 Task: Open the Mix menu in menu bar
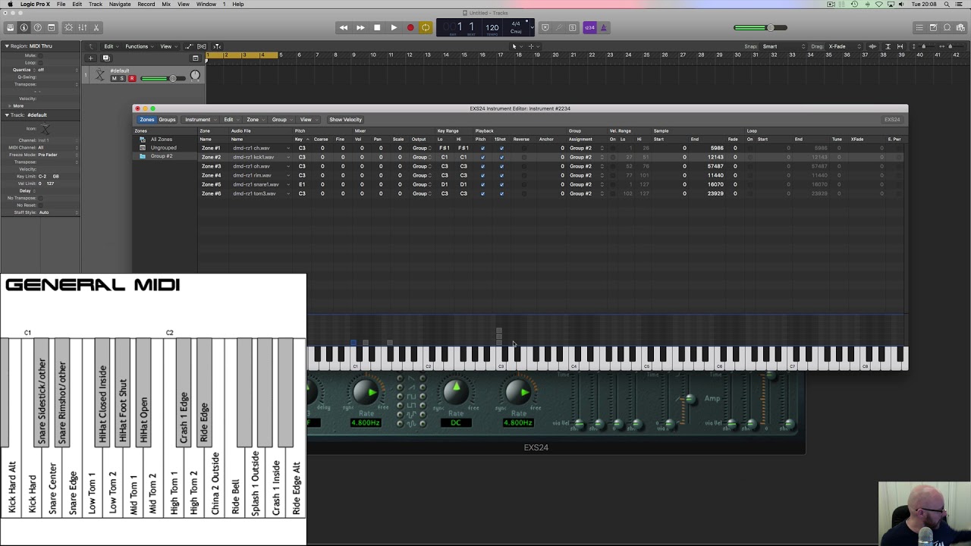pyautogui.click(x=166, y=5)
